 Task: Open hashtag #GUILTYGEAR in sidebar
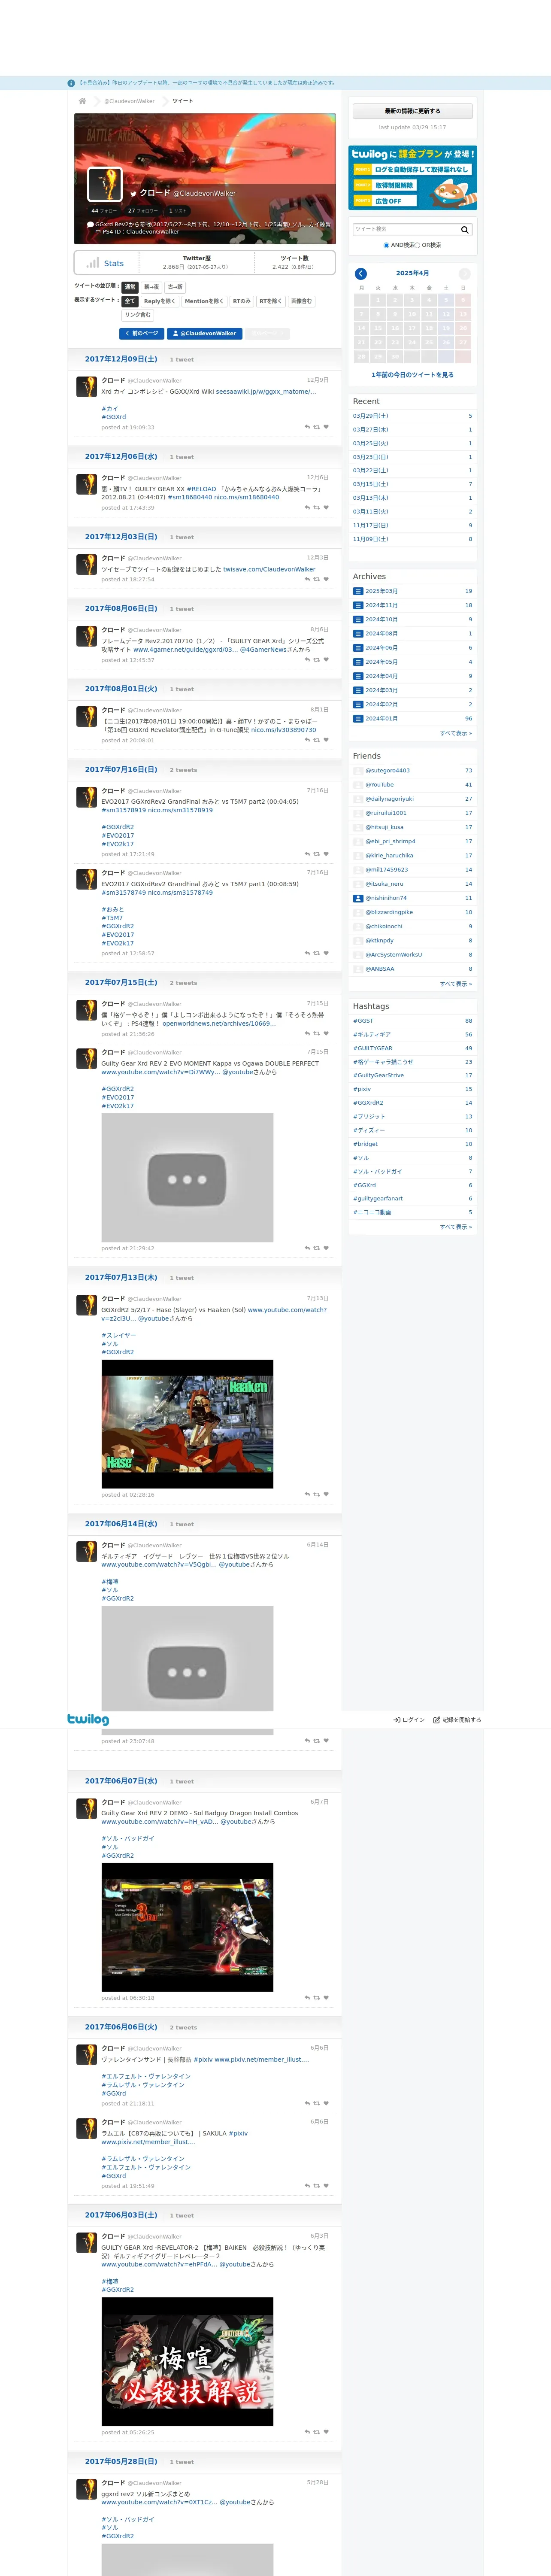pyautogui.click(x=372, y=1048)
